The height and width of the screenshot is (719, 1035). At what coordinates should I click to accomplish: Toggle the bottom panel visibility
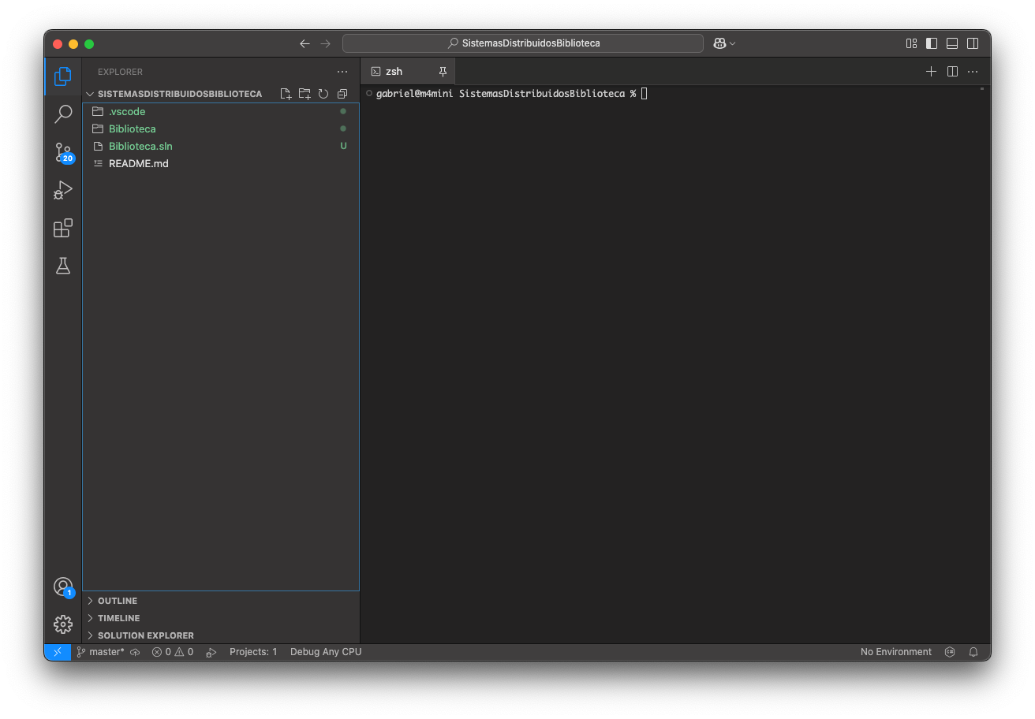(x=952, y=43)
